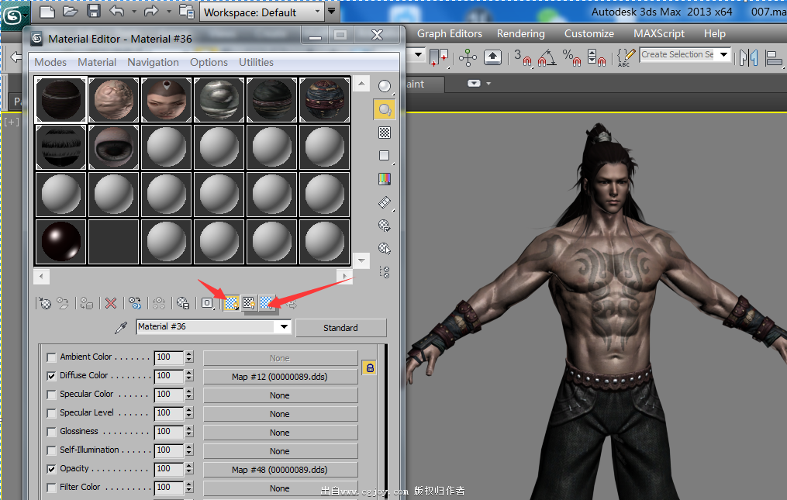The height and width of the screenshot is (500, 787).
Task: Open the Rendering menu
Action: [520, 33]
